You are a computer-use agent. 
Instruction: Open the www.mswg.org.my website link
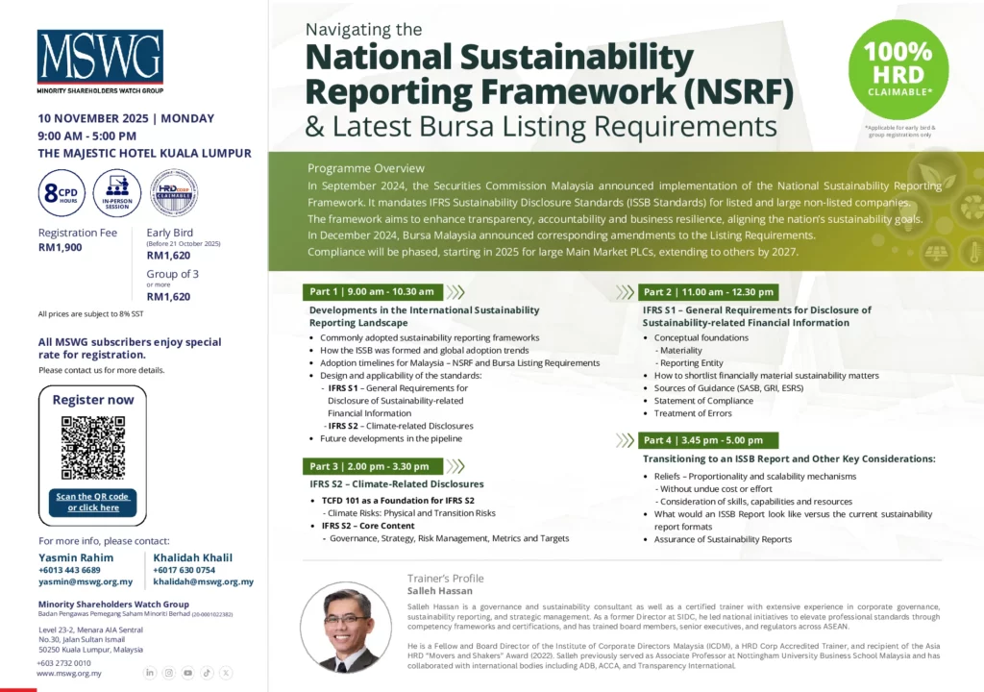[69, 674]
